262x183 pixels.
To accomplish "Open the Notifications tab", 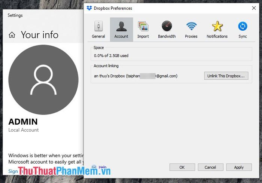I will pos(217,30).
